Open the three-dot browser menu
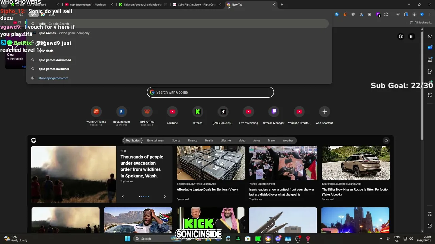Screen dimensions: 435x244 pos(430,14)
